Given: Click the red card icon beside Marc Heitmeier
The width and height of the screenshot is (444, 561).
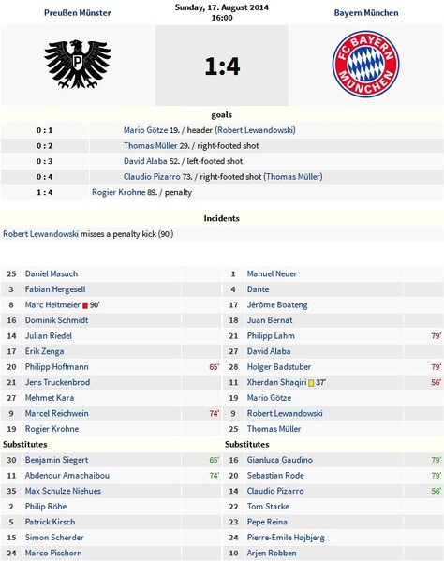Looking at the screenshot, I should coord(85,305).
